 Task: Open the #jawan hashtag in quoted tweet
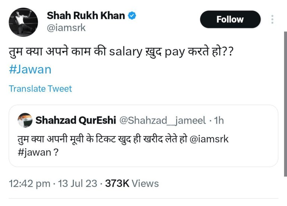(x=34, y=152)
